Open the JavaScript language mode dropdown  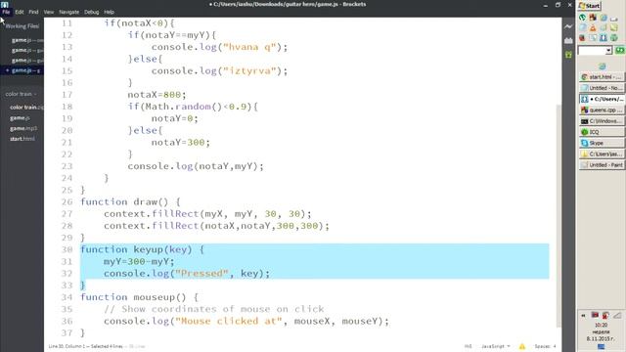[x=496, y=346]
